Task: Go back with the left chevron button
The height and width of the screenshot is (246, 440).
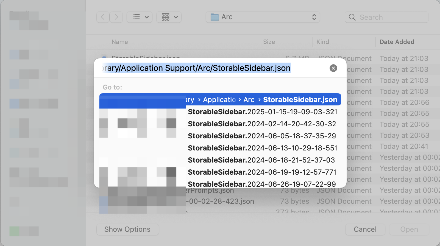Action: [x=103, y=17]
